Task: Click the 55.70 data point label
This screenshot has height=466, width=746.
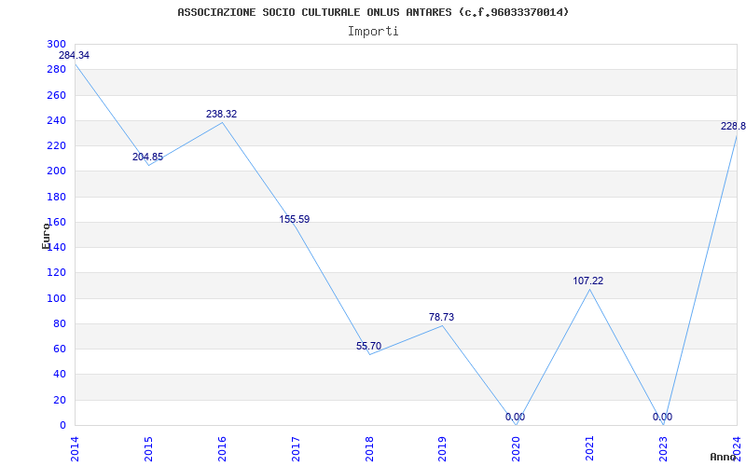Action: coord(368,346)
